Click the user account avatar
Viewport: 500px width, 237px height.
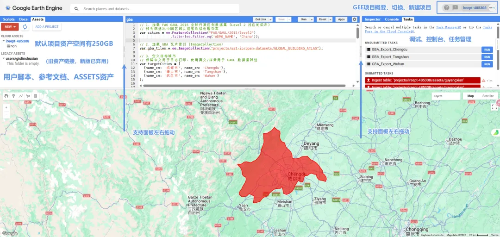click(491, 8)
